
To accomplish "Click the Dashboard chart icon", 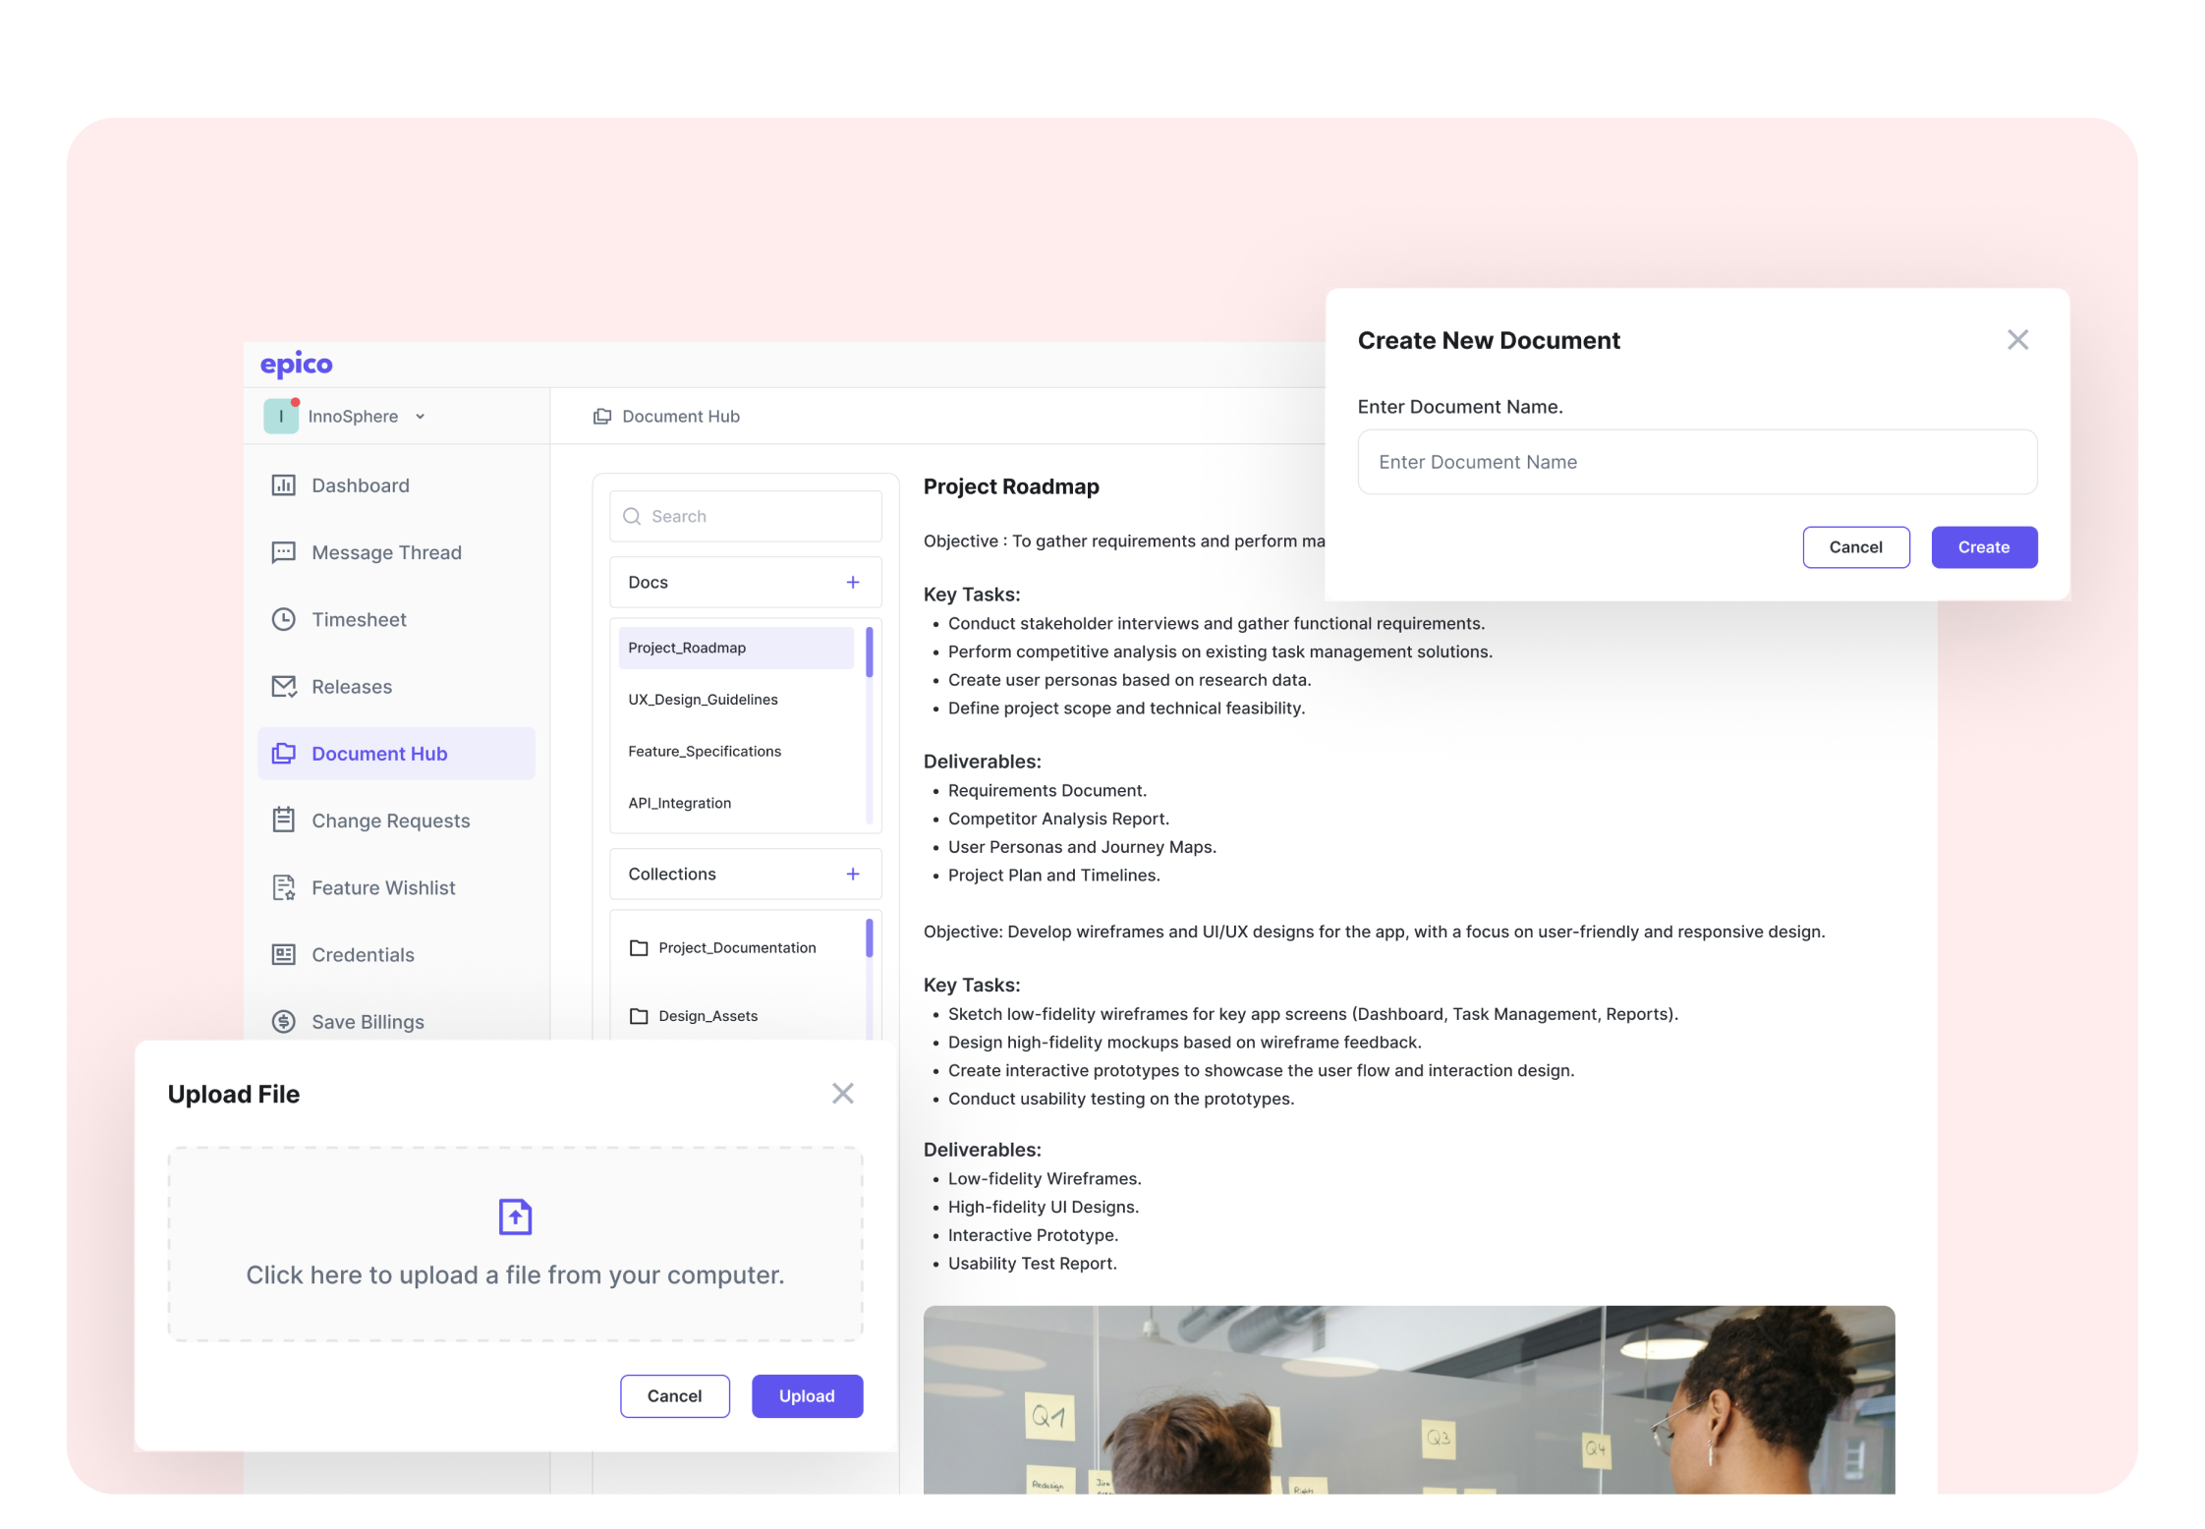I will click(x=284, y=485).
